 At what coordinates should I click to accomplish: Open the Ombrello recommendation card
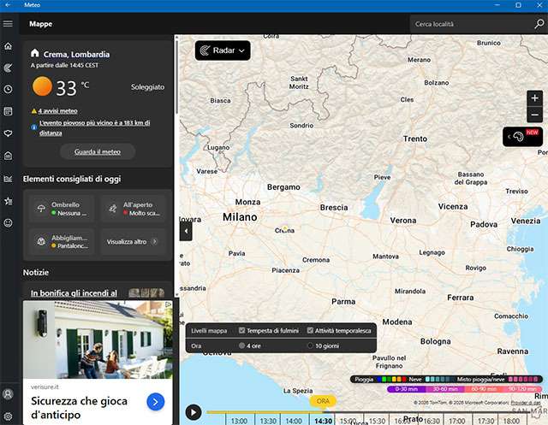[x=62, y=209]
